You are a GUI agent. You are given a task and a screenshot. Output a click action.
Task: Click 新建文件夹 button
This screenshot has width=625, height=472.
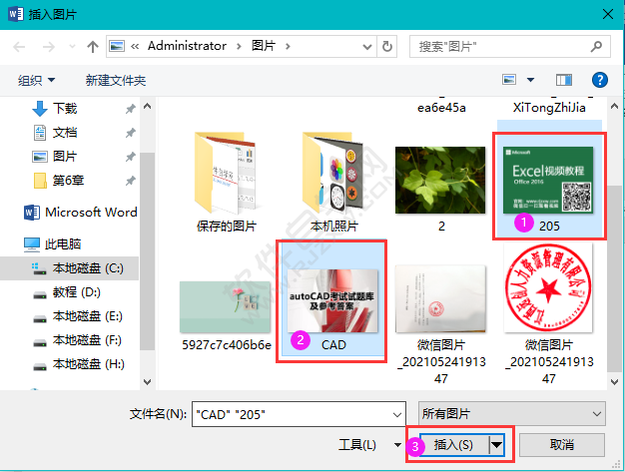point(116,81)
